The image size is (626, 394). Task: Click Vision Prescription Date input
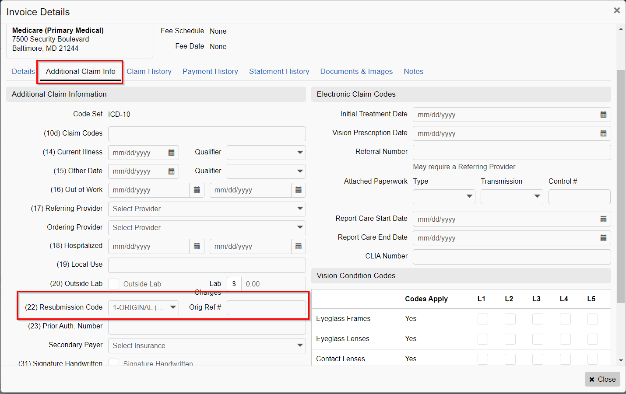coord(504,133)
